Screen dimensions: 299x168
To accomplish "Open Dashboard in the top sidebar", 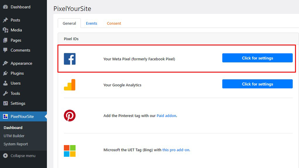I will coord(20,7).
